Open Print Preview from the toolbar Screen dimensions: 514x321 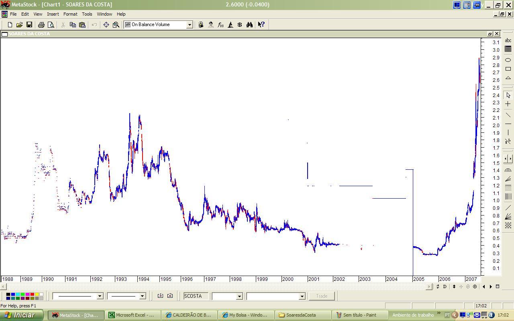51,24
